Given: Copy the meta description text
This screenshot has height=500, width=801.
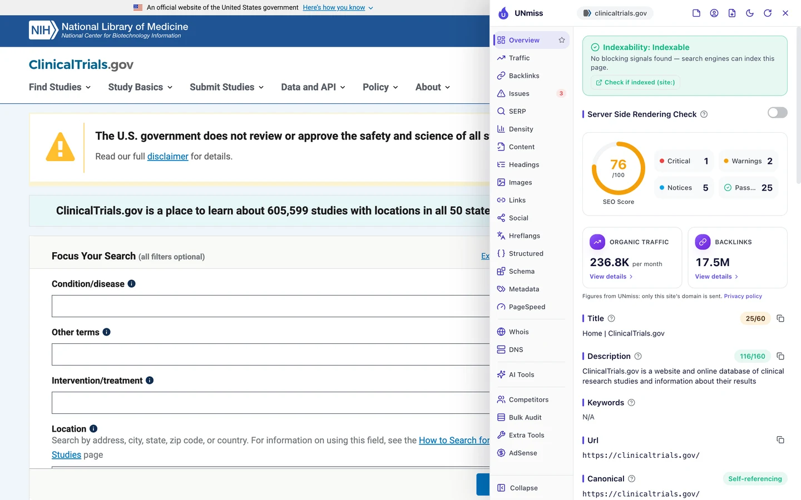Looking at the screenshot, I should (780, 356).
